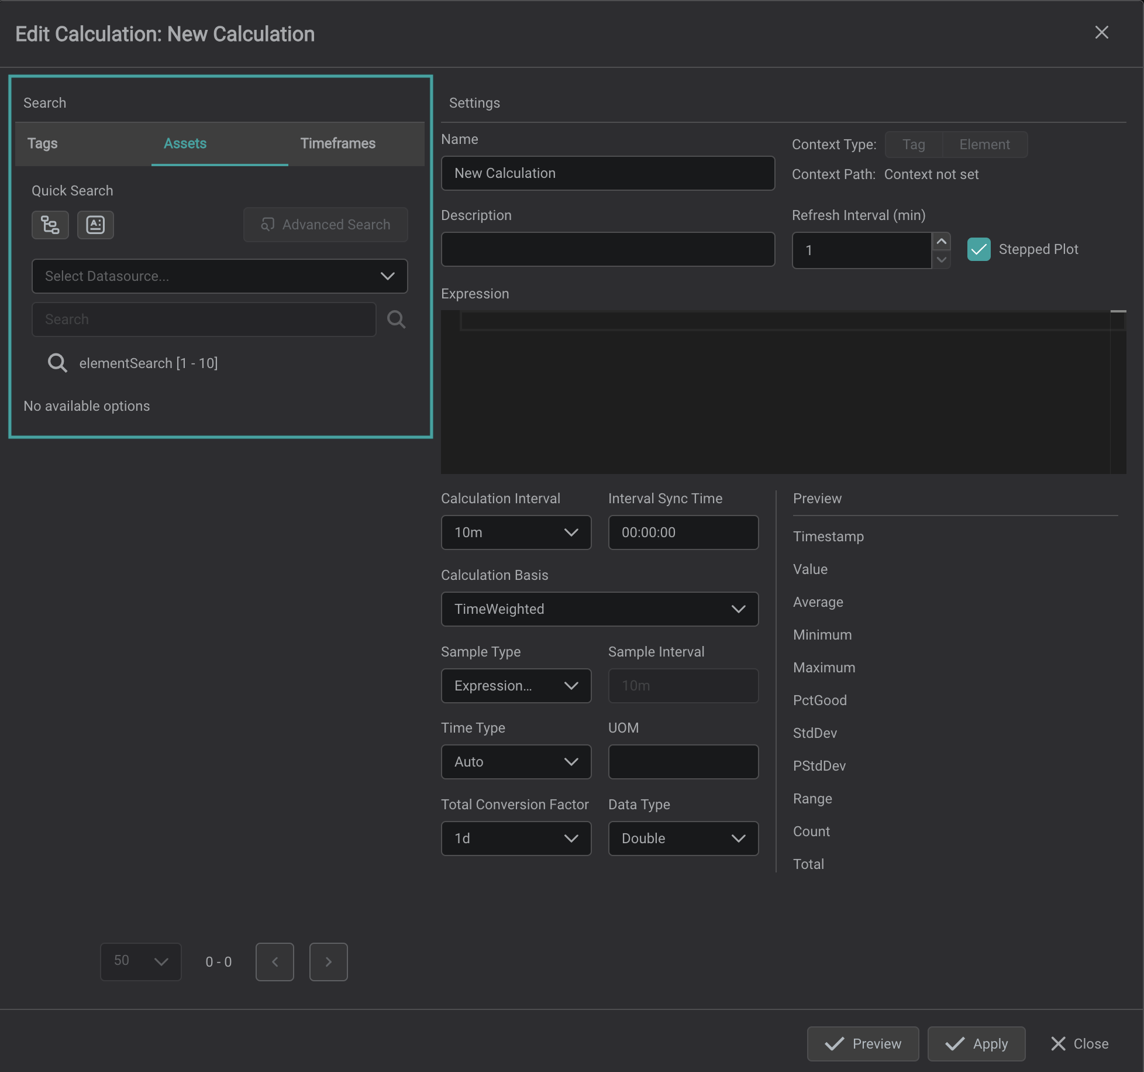Click the Apply button
This screenshot has height=1072, width=1144.
click(977, 1044)
